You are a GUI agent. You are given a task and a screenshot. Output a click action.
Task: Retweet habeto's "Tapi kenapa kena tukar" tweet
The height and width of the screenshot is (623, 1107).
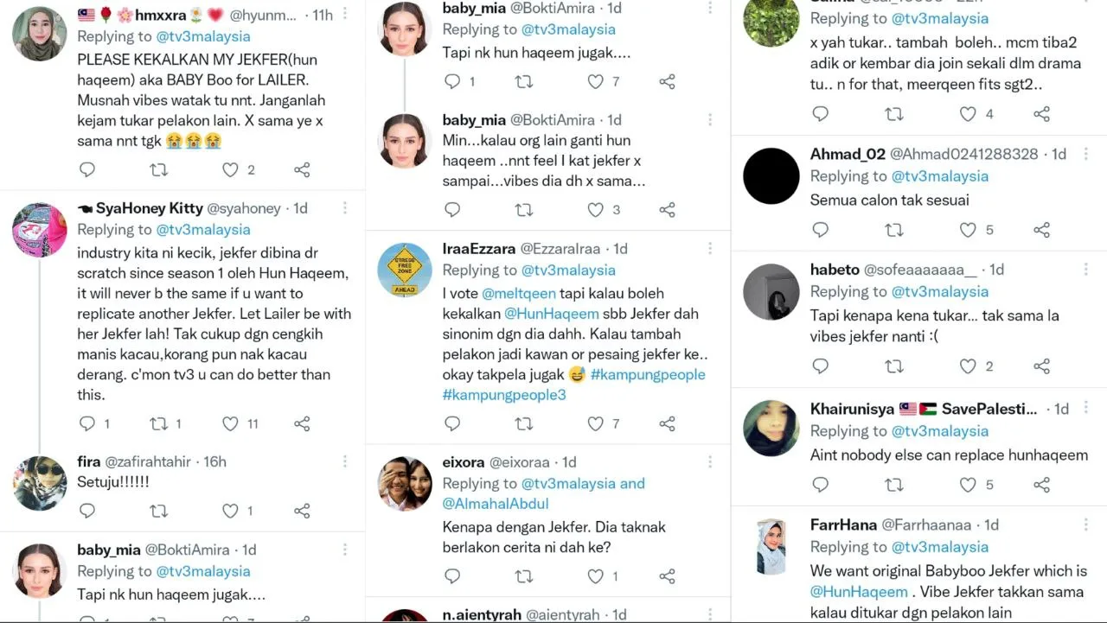pyautogui.click(x=894, y=366)
